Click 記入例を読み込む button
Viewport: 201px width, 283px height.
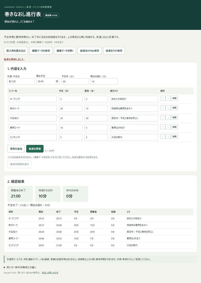(x=16, y=51)
